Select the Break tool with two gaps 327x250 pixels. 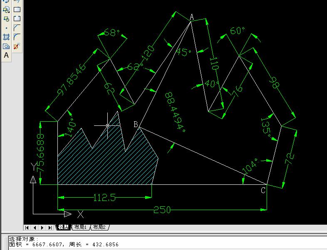[x=17, y=18]
